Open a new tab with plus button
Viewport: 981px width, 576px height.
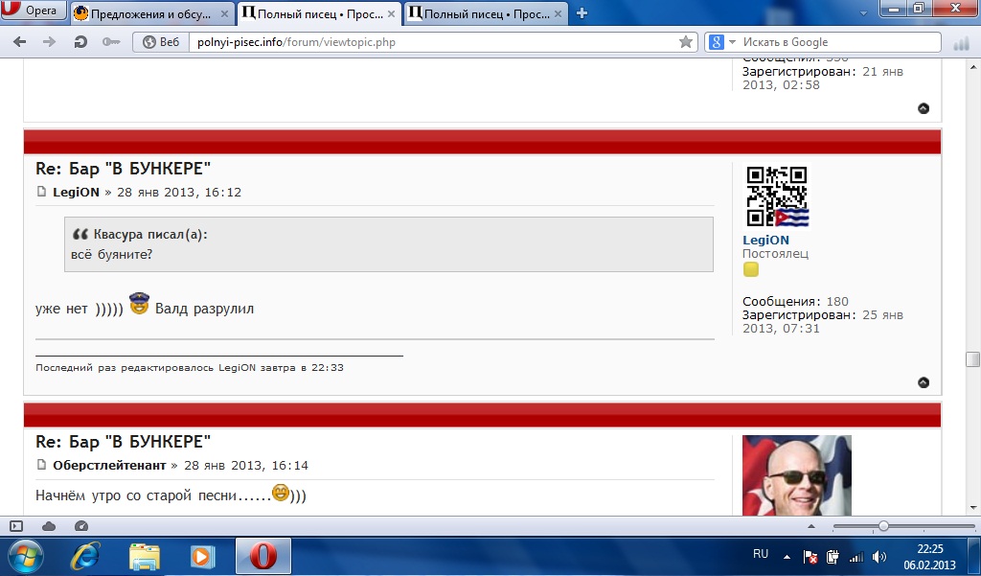pos(582,13)
